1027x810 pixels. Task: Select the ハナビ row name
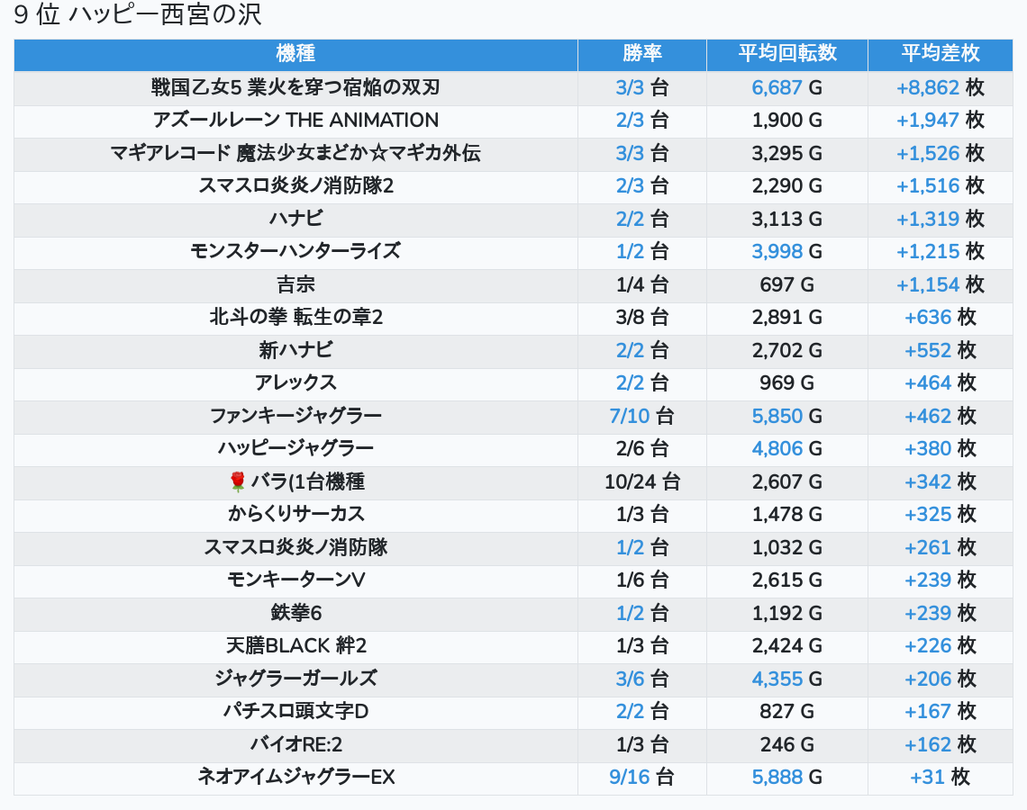click(295, 219)
